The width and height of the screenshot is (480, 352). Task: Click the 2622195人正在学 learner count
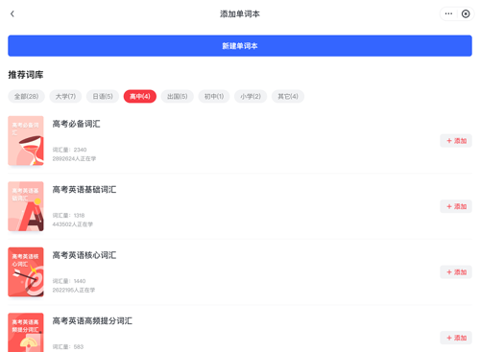pos(74,290)
